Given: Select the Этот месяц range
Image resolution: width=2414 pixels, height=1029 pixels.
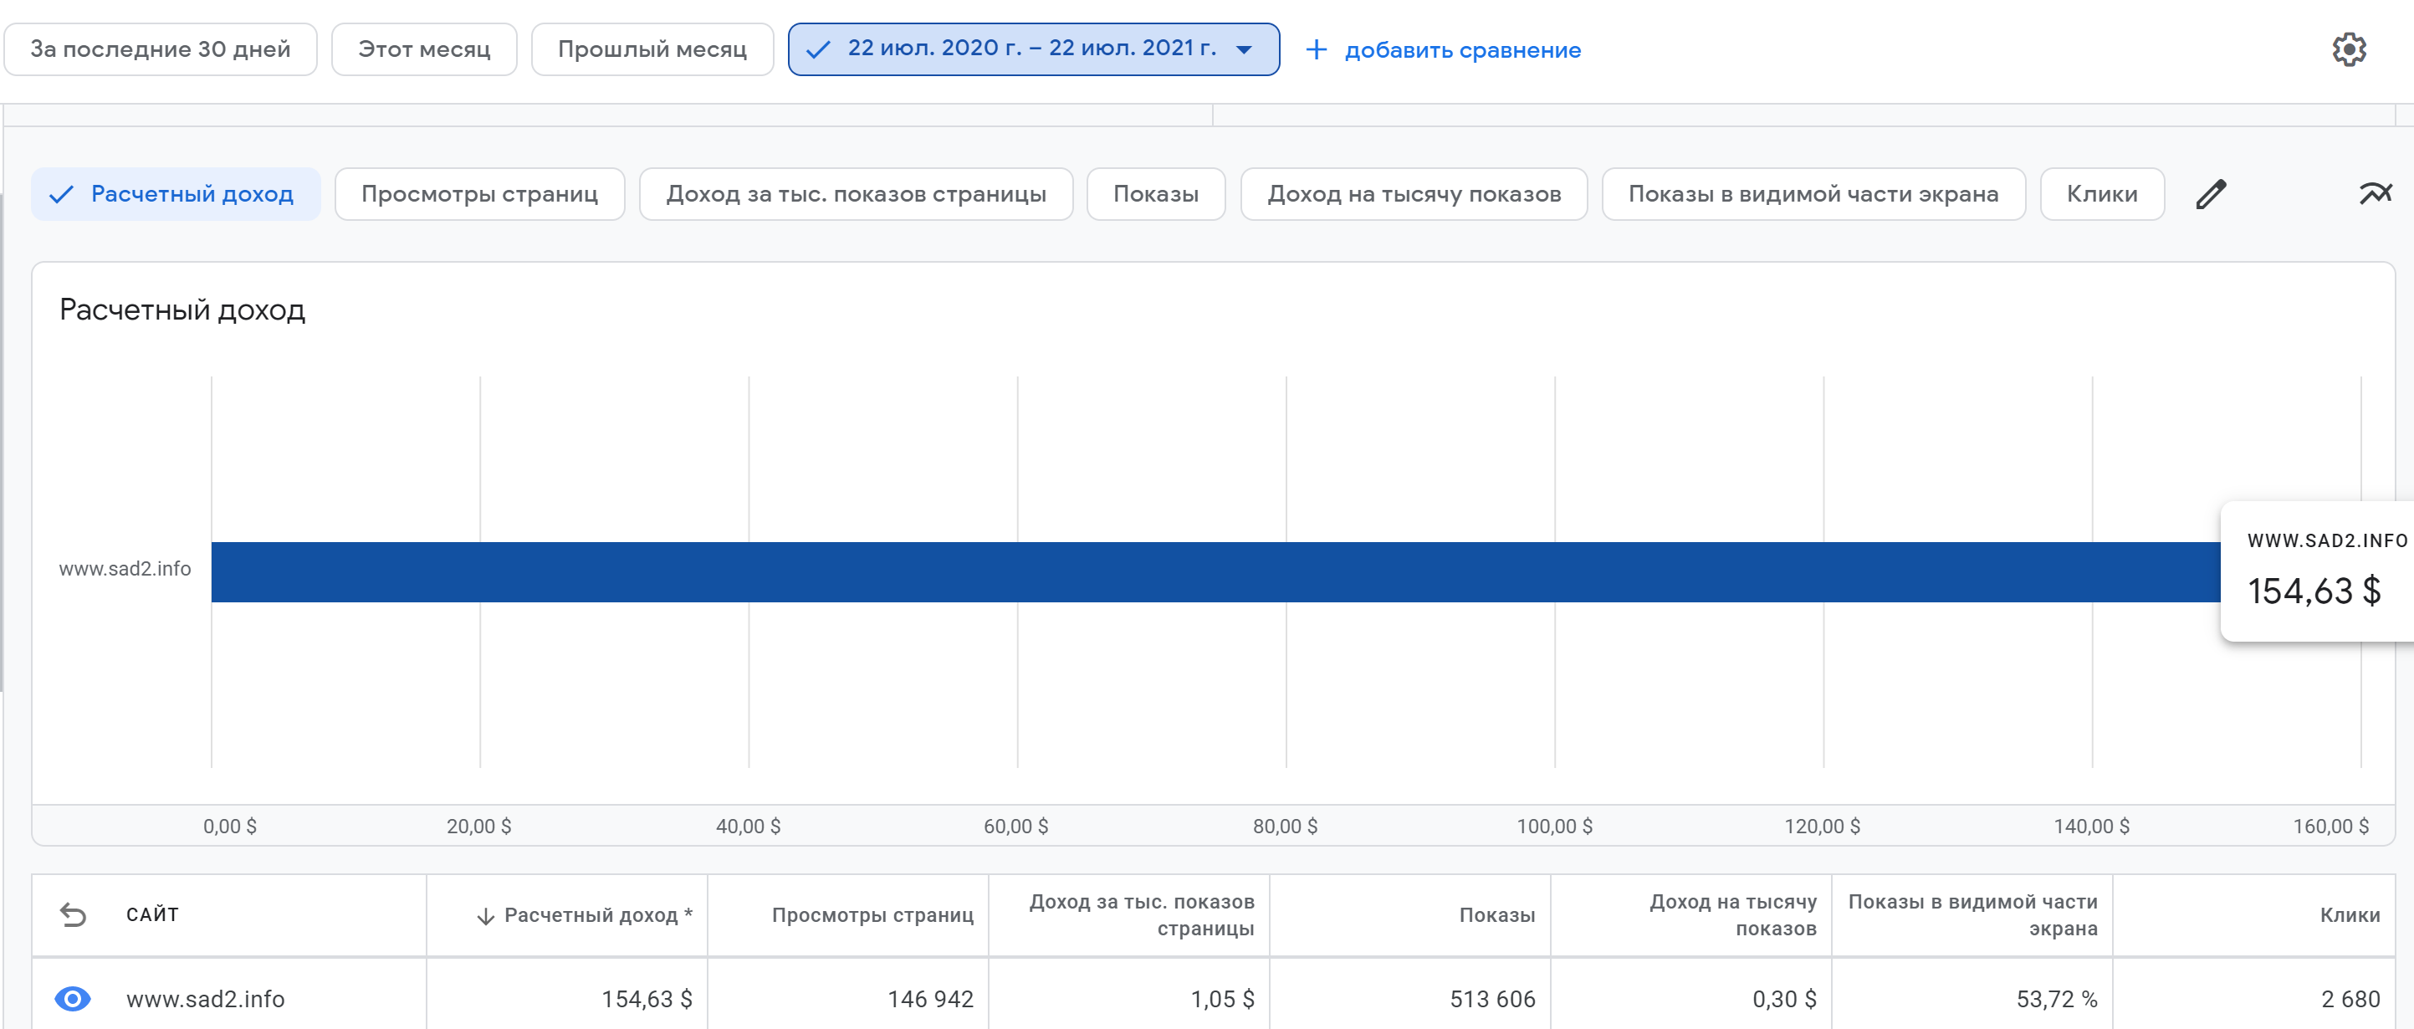Looking at the screenshot, I should [423, 49].
